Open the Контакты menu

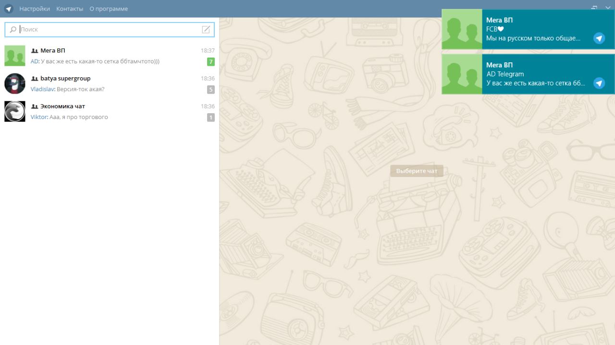coord(70,9)
